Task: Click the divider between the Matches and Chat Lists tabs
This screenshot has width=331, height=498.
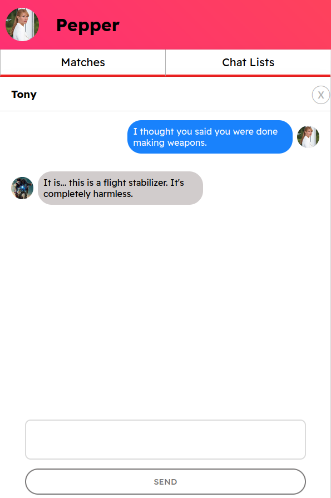Action: pos(166,62)
